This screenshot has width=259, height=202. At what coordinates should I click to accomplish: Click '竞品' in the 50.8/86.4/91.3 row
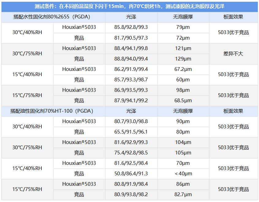79,174
